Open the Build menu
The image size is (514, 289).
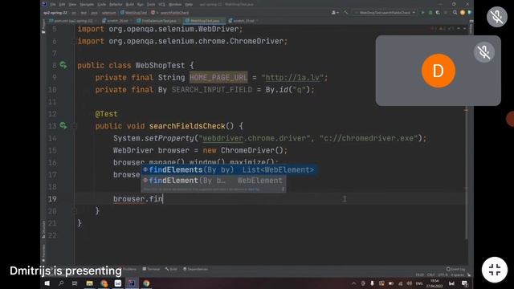130,5
